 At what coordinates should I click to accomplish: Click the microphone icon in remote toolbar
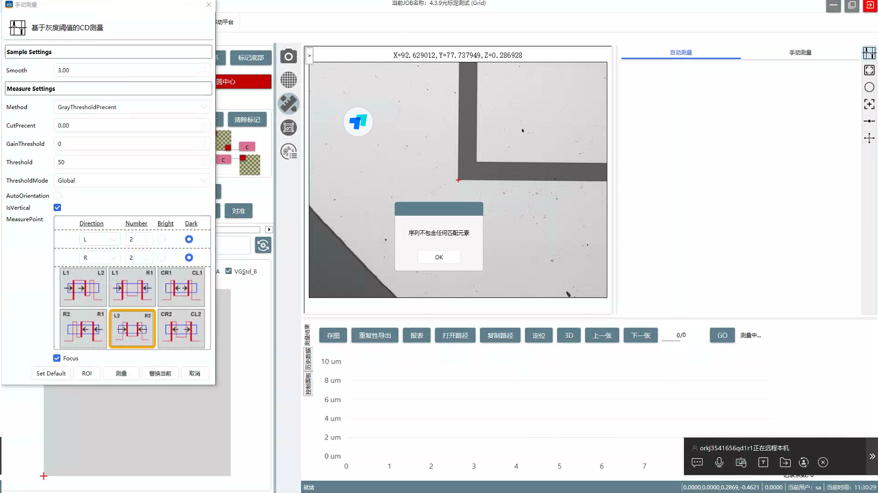[719, 462]
